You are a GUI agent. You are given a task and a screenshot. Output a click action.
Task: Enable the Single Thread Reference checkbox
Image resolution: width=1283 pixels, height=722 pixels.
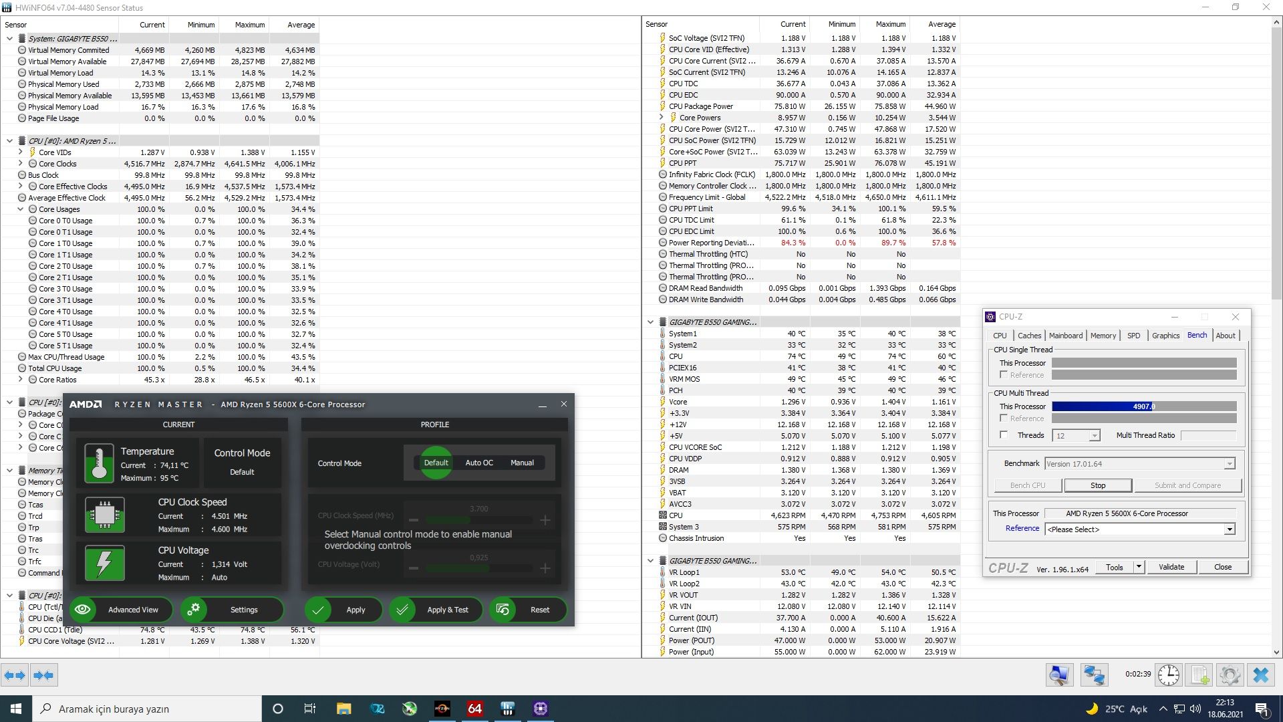click(1004, 375)
